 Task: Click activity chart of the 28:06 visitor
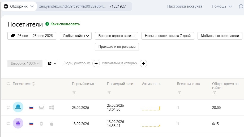point(151,108)
